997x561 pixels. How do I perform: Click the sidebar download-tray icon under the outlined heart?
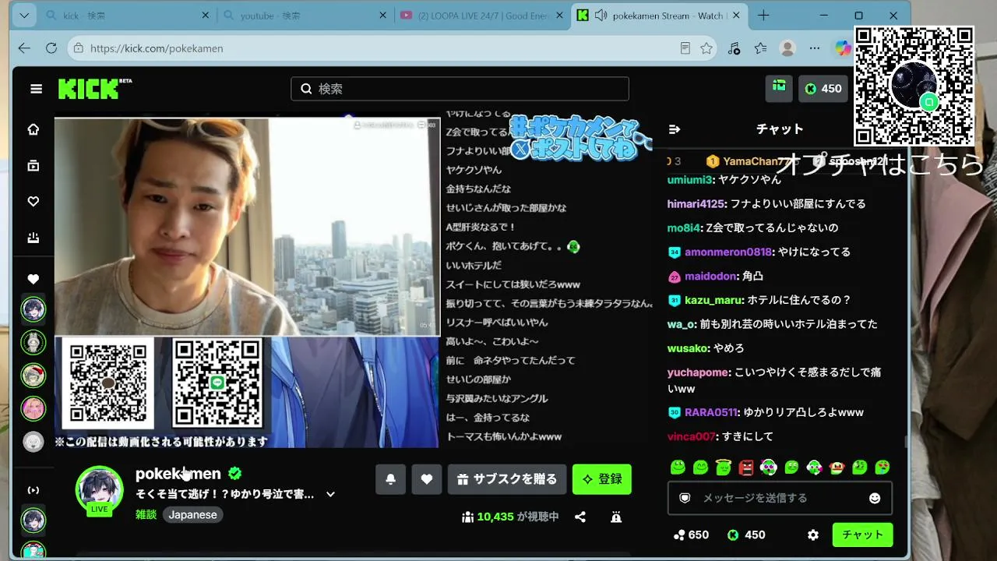pos(33,238)
